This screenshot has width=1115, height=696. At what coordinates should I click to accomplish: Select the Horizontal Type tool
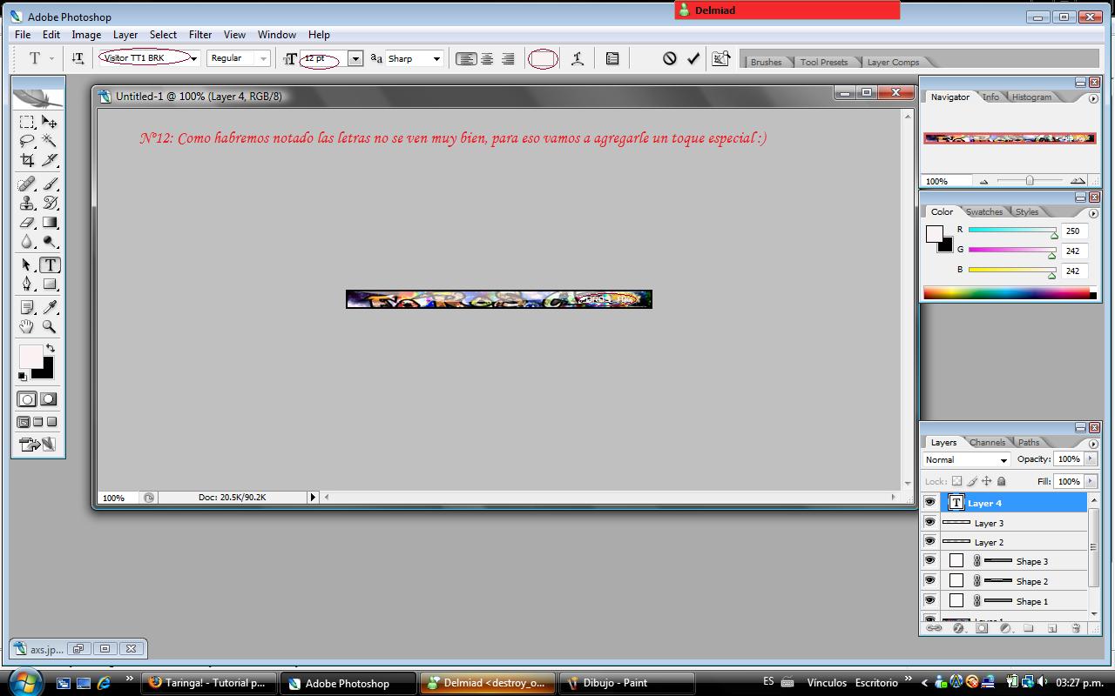tap(50, 265)
